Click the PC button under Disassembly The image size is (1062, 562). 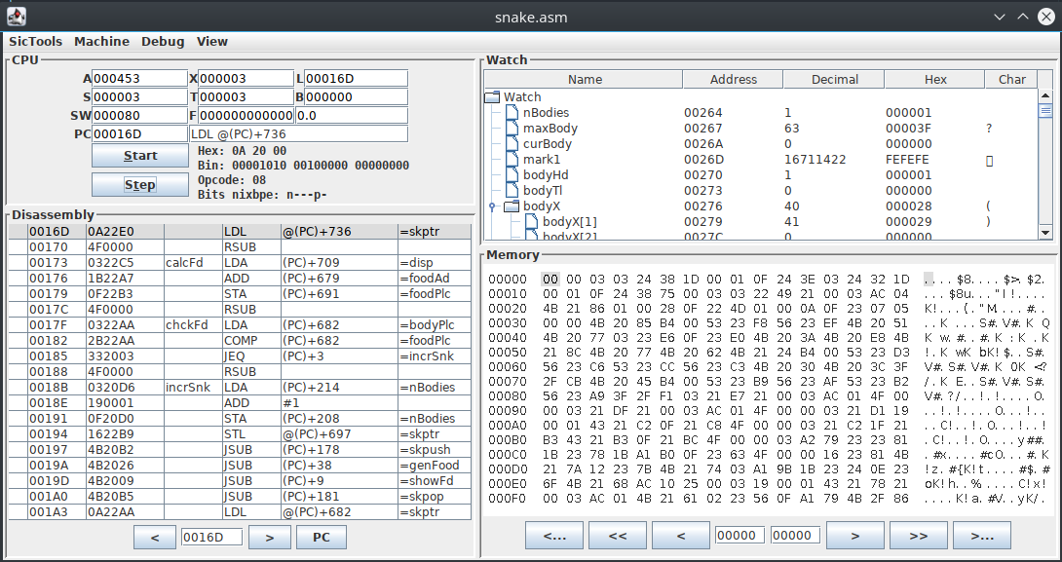[321, 537]
